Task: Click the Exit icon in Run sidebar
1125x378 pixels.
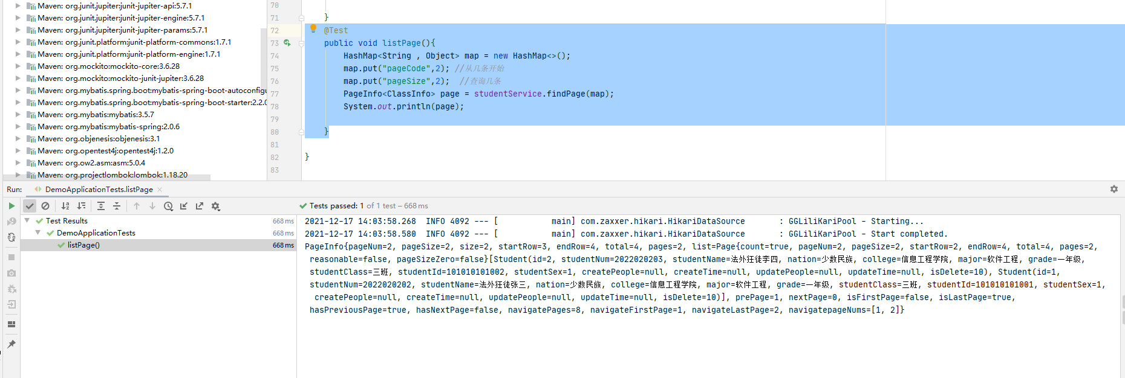Action: coord(11,304)
